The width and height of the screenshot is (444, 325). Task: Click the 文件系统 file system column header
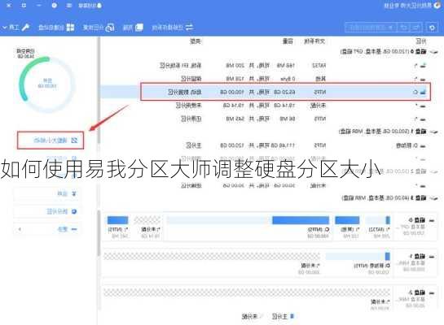point(314,41)
